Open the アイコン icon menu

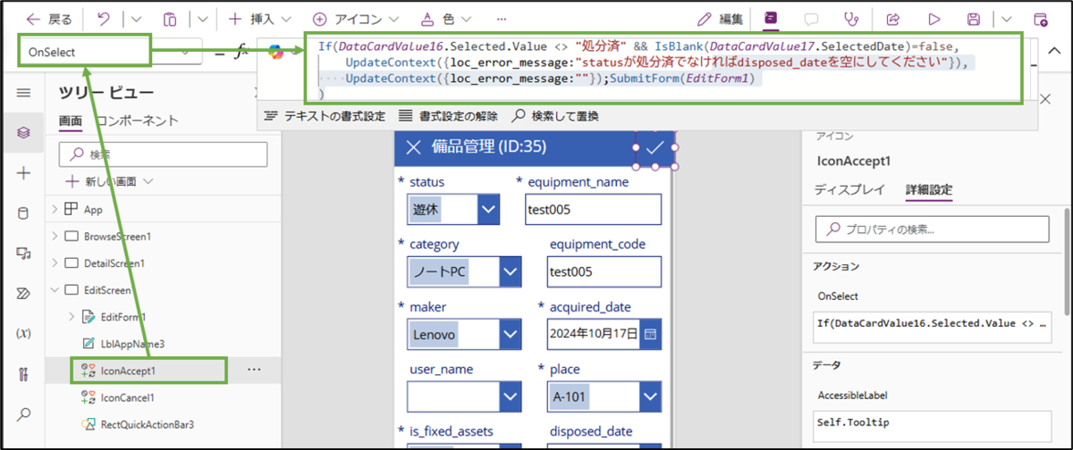click(x=358, y=18)
